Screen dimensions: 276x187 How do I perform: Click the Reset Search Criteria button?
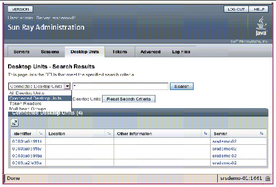(x=129, y=99)
